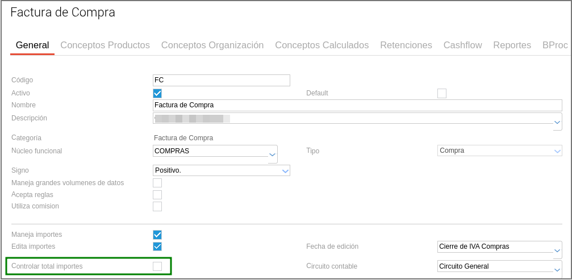Go to the Retenciones tab
Screen dimensions: 572x280
click(x=406, y=45)
